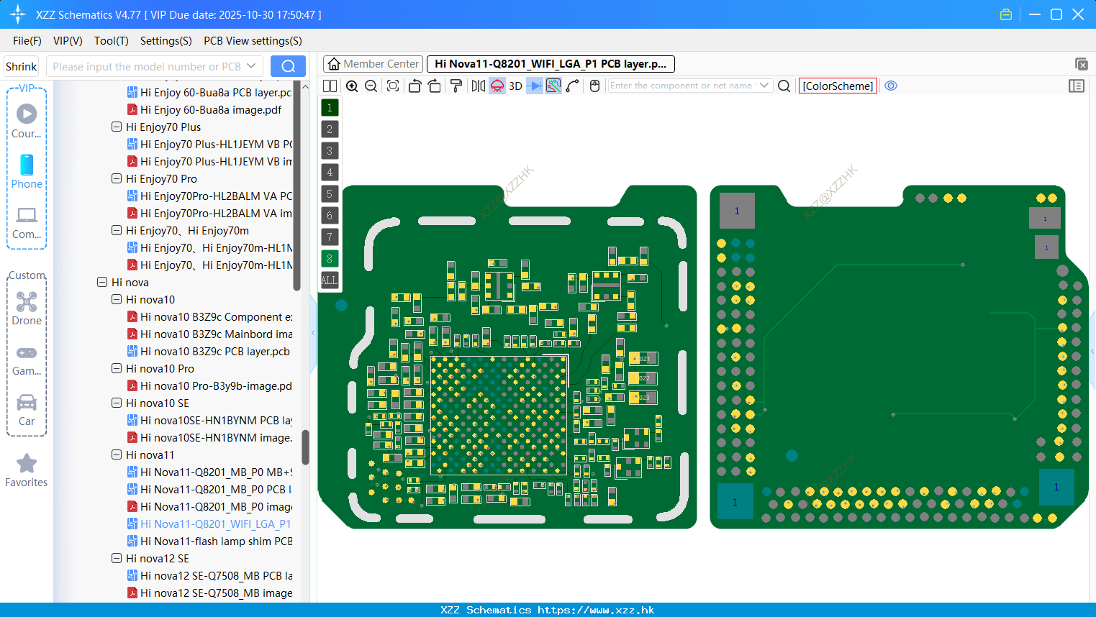This screenshot has width=1096, height=617.
Task: Click the blue search button
Action: (x=288, y=66)
